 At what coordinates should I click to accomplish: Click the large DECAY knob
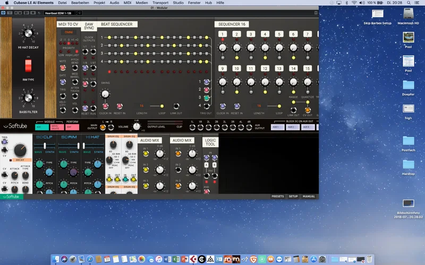[21, 149]
